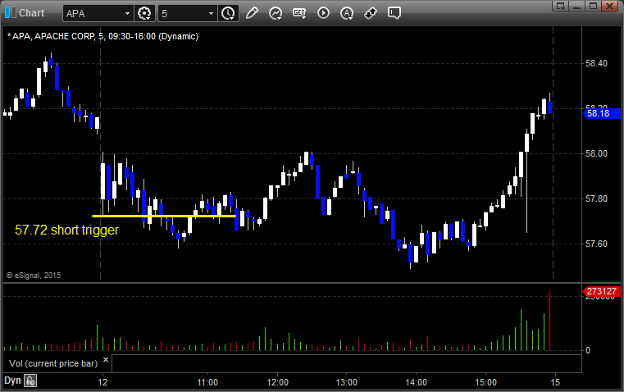Open the GET advanced studies menu
Viewport: 624px width, 392px height.
click(299, 13)
